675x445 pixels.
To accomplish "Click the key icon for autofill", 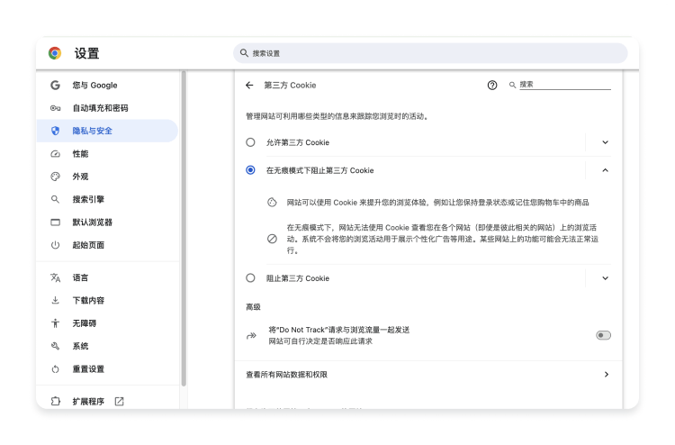I will click(55, 108).
